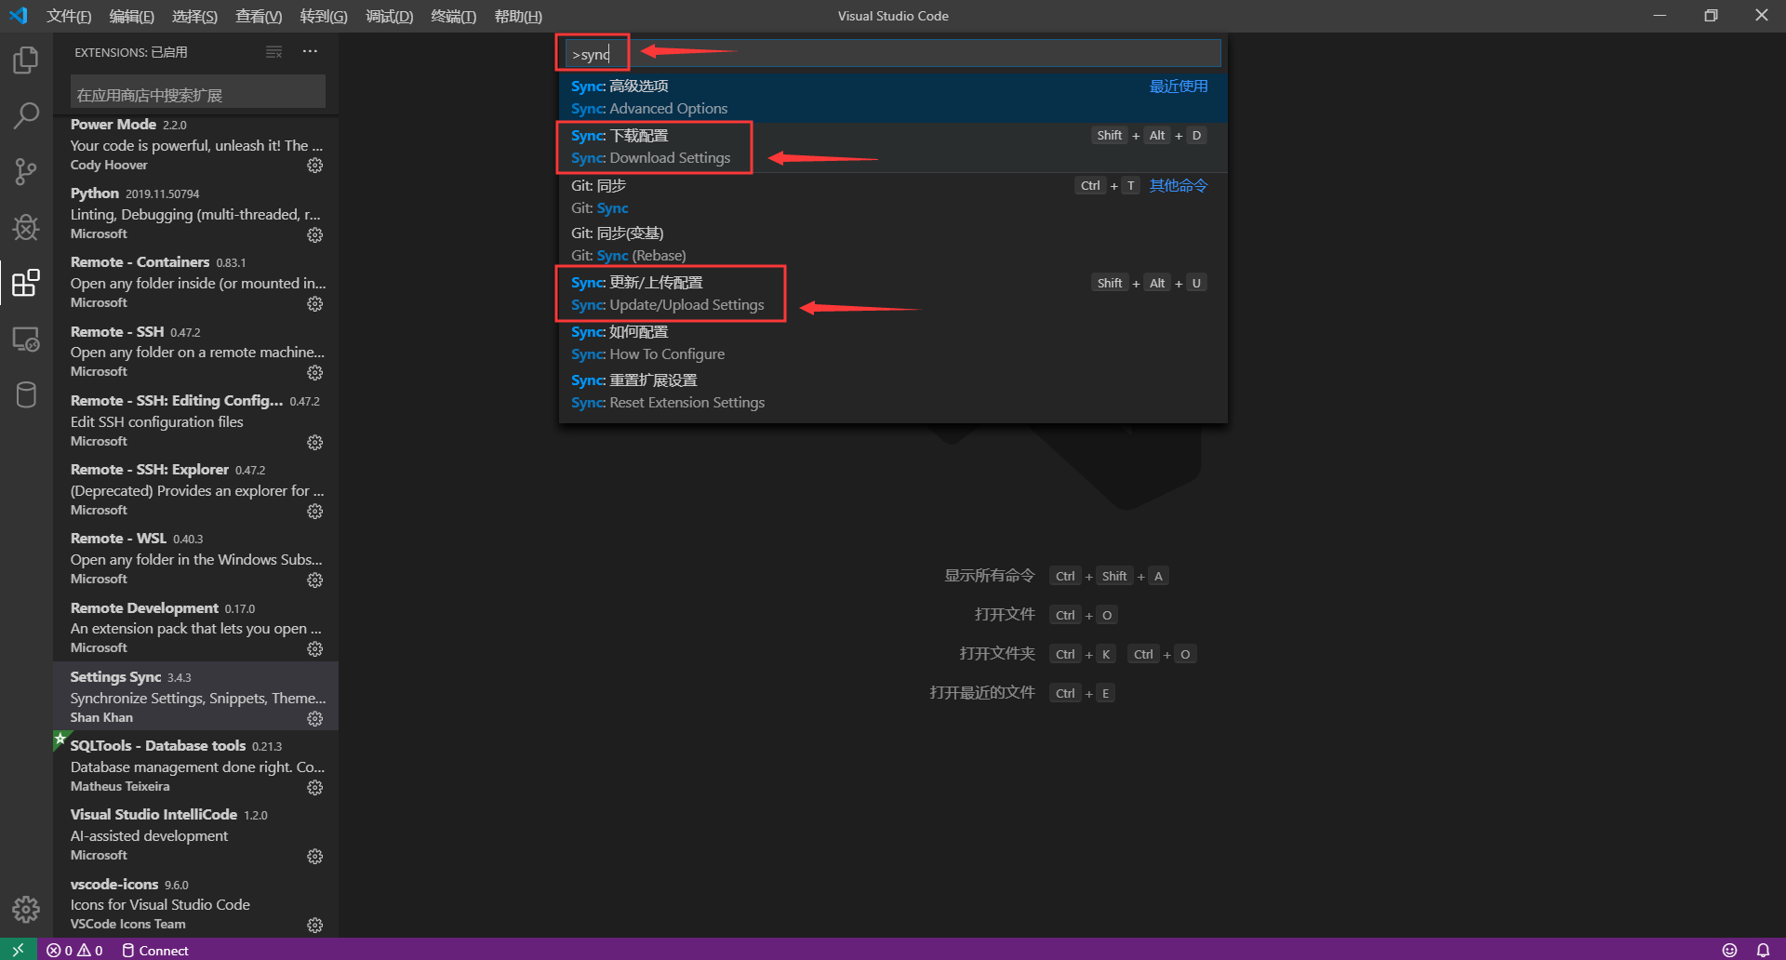Select the Settings Sync extension entry

coord(195,697)
